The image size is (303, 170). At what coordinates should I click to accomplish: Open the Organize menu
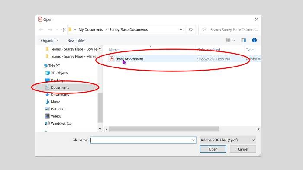[49, 41]
